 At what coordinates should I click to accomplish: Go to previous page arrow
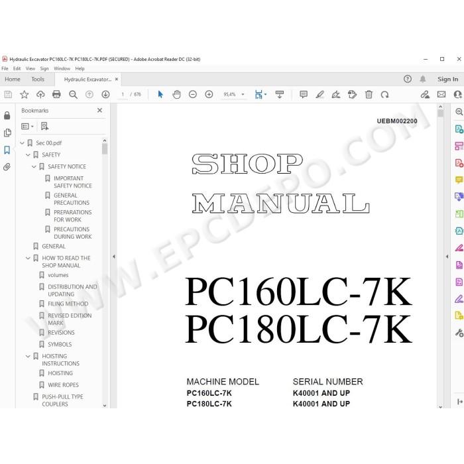pyautogui.click(x=89, y=94)
